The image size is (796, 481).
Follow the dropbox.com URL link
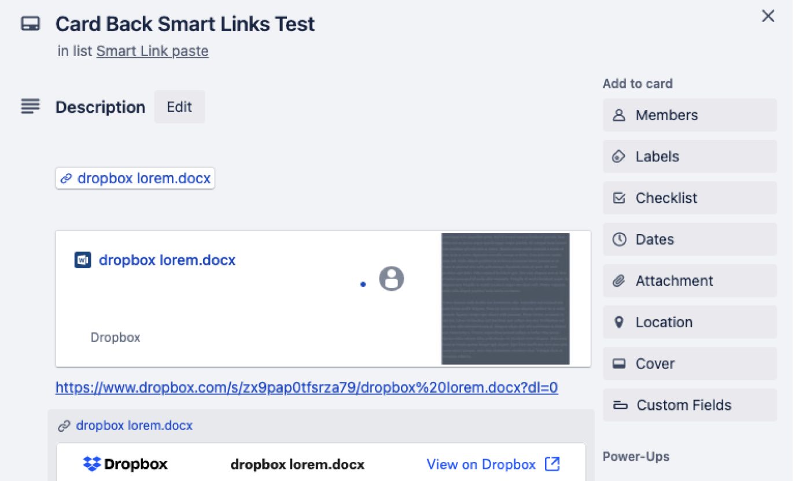point(305,387)
